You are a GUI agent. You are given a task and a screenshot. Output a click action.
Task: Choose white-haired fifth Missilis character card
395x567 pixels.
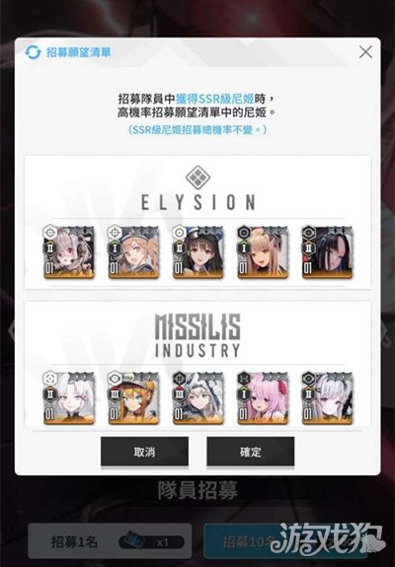(327, 397)
